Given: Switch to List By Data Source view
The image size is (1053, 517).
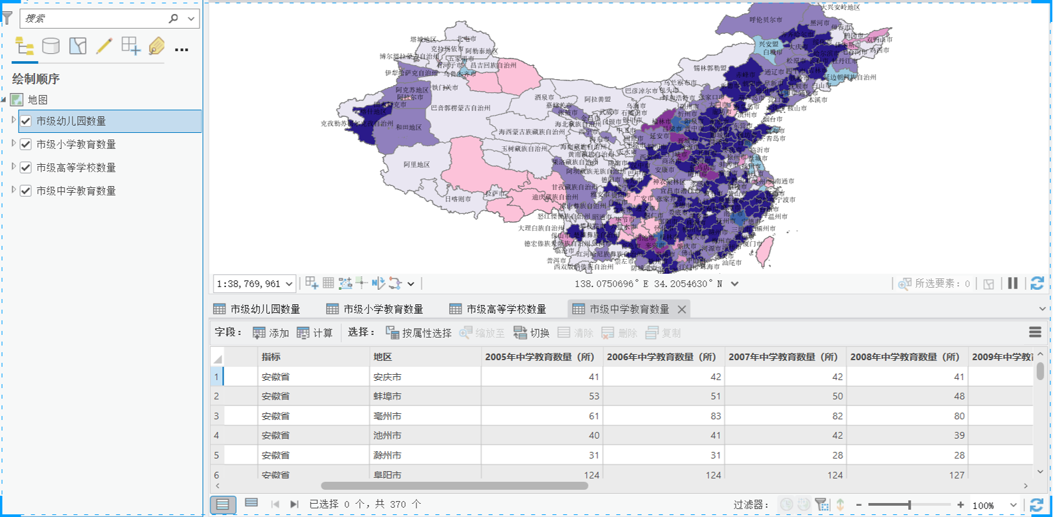Looking at the screenshot, I should click(51, 46).
